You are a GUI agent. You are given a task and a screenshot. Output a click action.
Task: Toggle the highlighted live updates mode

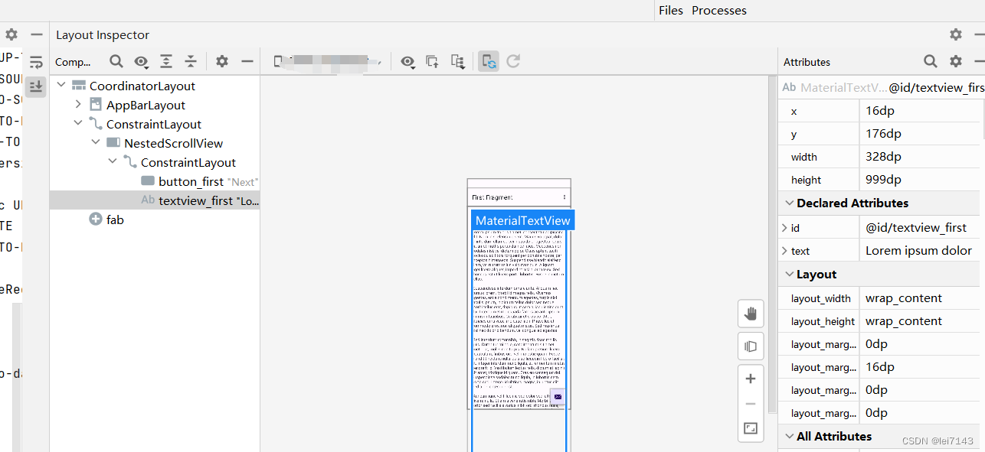coord(488,61)
